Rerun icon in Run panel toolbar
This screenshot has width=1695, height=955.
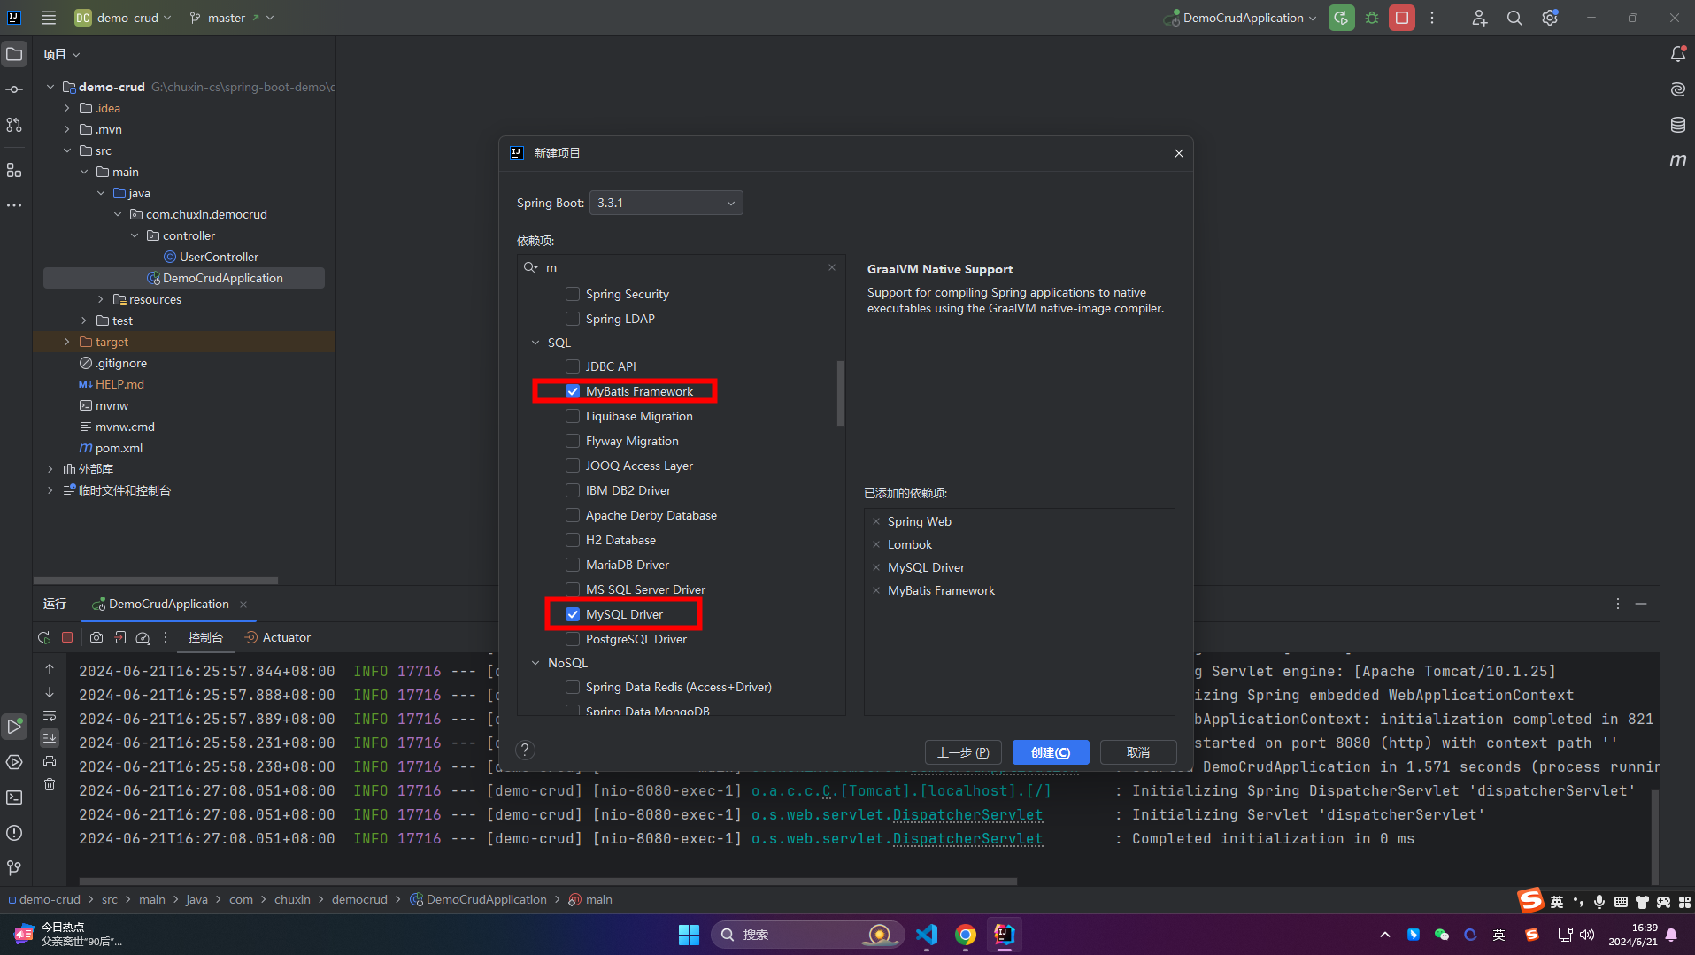pos(44,637)
